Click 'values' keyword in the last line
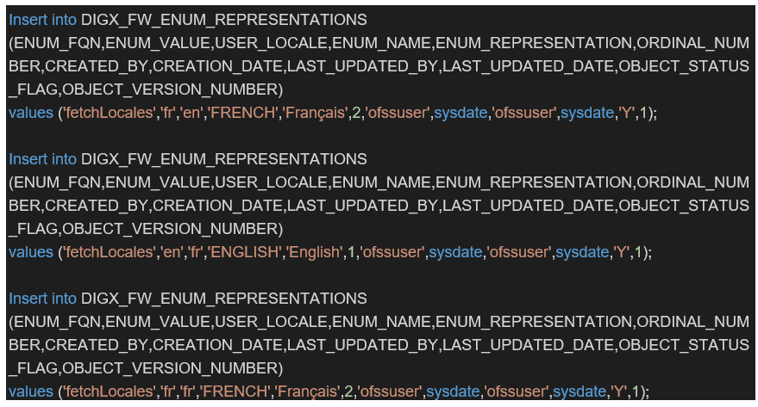Image resolution: width=758 pixels, height=407 pixels. coord(30,392)
